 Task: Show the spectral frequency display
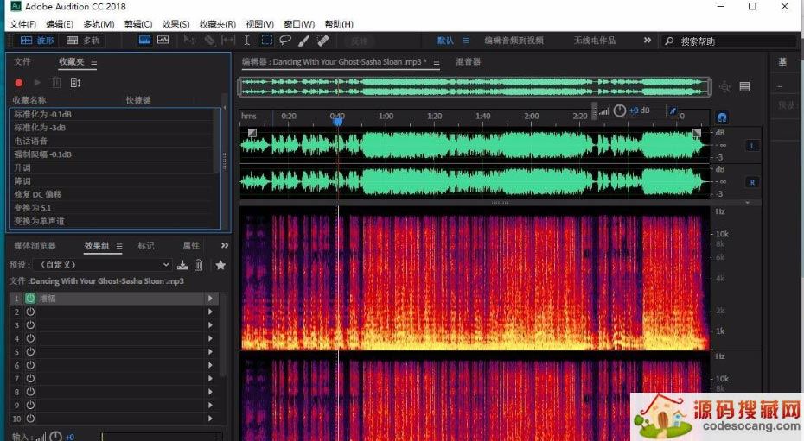click(x=144, y=41)
